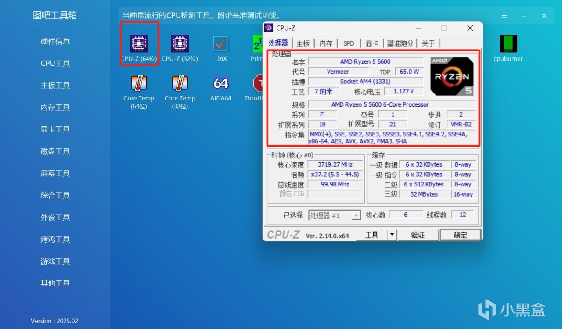The width and height of the screenshot is (562, 329).
Task: Click the 3719.27 MHz core speed value
Action: (335, 164)
